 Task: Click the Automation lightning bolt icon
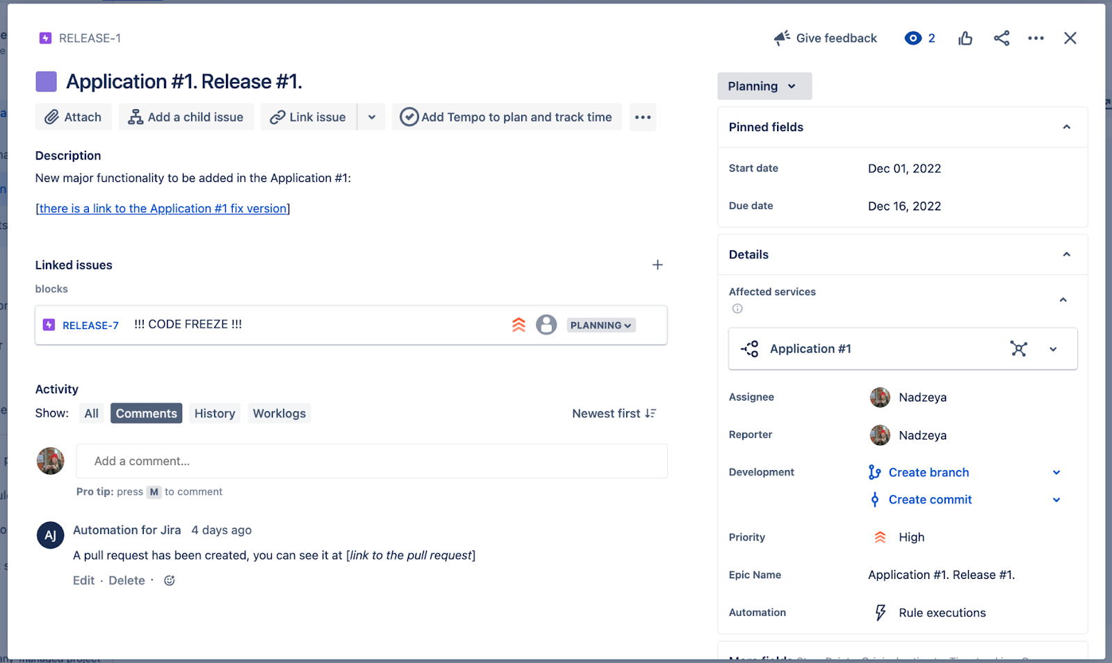pyautogui.click(x=881, y=612)
